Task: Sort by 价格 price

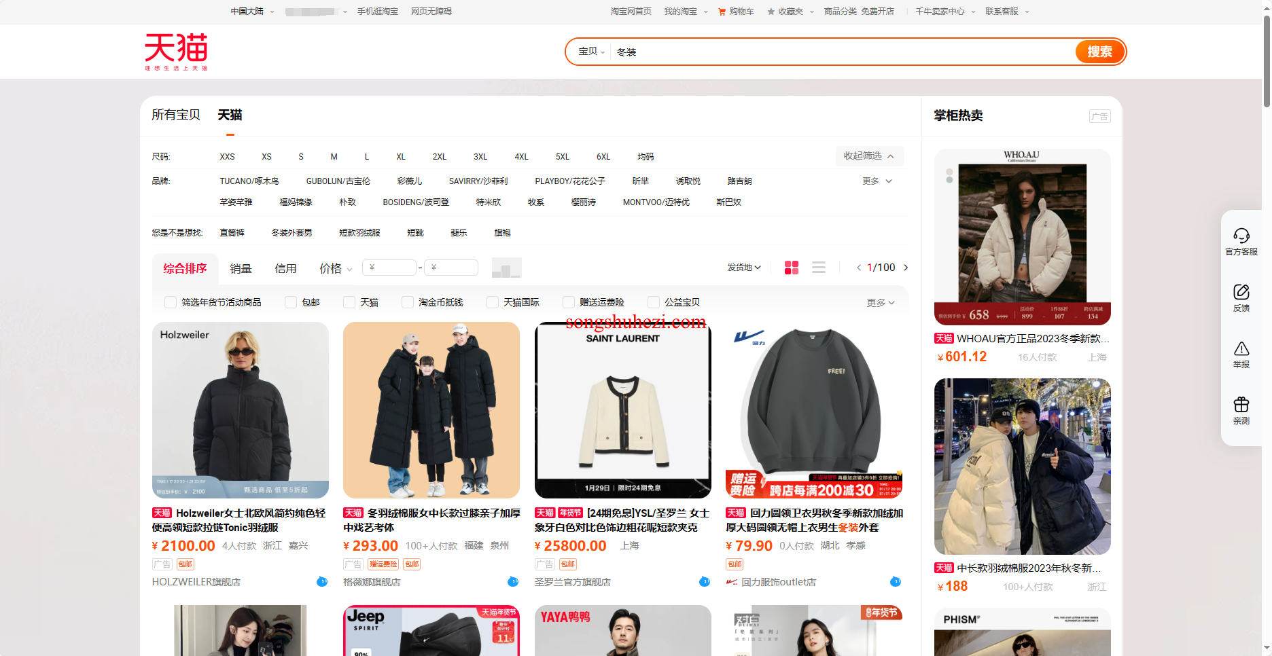Action: point(336,269)
